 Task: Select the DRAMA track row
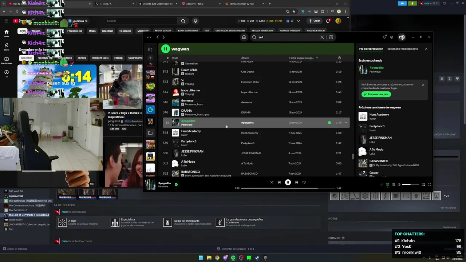click(256, 112)
